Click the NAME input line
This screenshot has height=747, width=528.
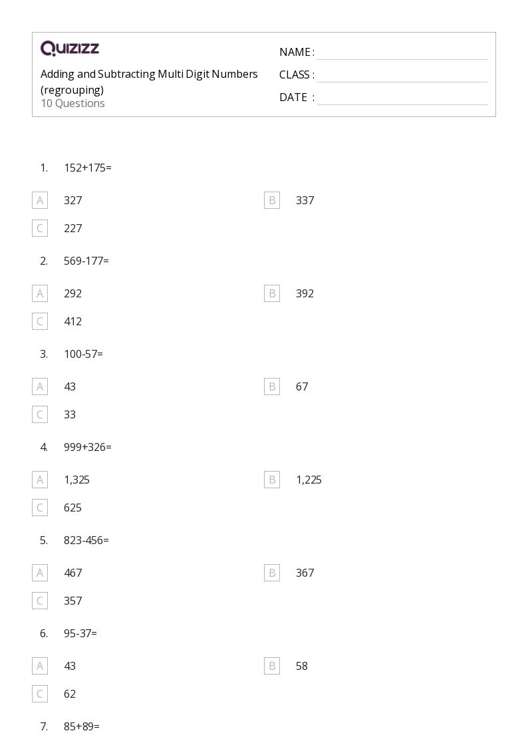[x=402, y=53]
